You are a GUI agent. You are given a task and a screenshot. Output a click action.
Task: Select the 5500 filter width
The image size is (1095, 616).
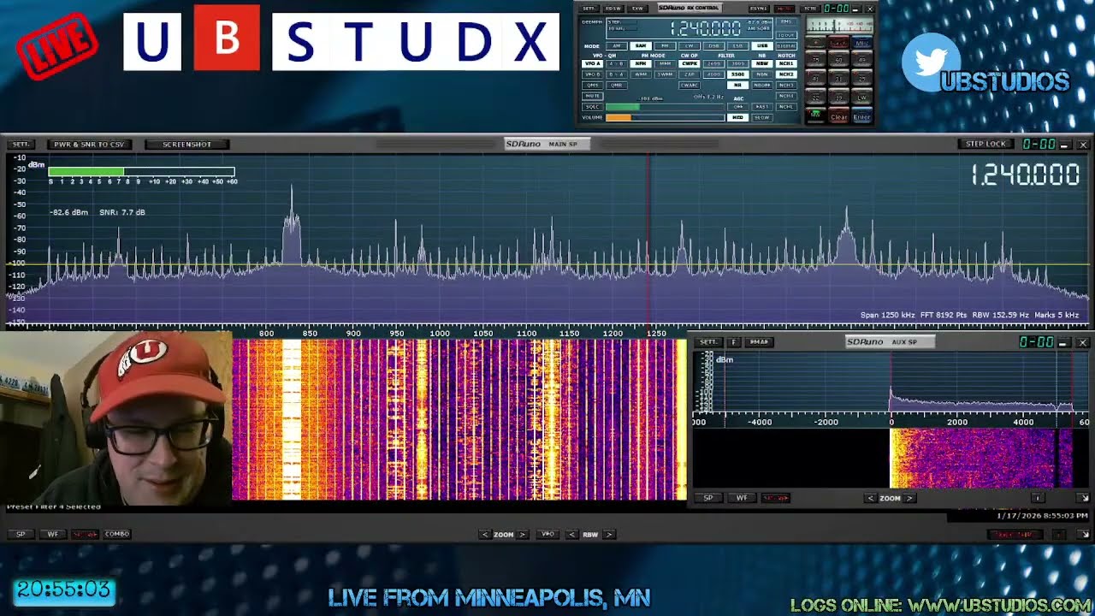coord(738,74)
